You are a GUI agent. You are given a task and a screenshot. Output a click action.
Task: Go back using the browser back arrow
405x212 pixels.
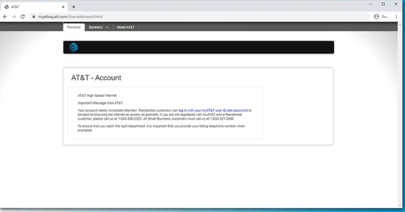pos(5,16)
